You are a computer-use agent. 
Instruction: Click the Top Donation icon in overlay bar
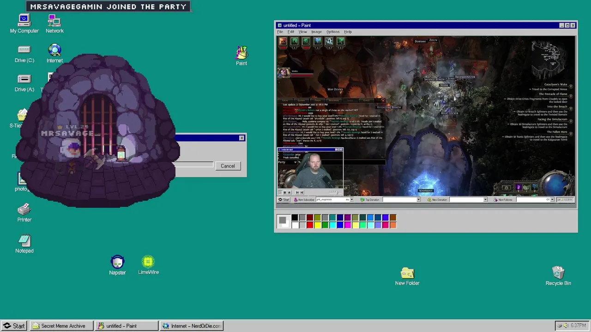click(x=362, y=200)
